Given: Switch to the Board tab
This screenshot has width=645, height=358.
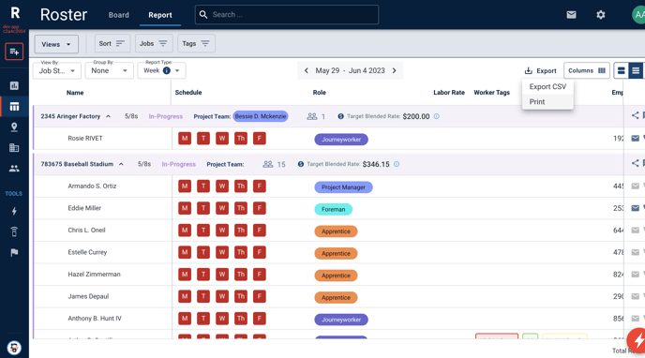Looking at the screenshot, I should click(118, 15).
